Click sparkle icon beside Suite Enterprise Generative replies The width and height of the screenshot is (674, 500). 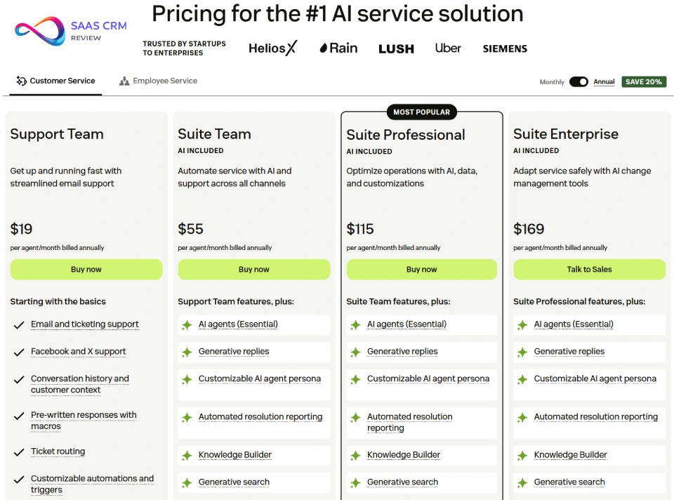point(522,352)
